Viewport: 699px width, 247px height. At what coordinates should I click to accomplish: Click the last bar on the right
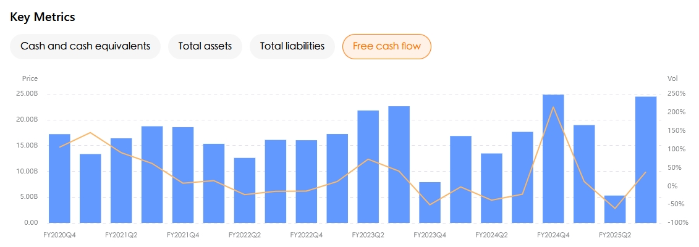(646, 159)
